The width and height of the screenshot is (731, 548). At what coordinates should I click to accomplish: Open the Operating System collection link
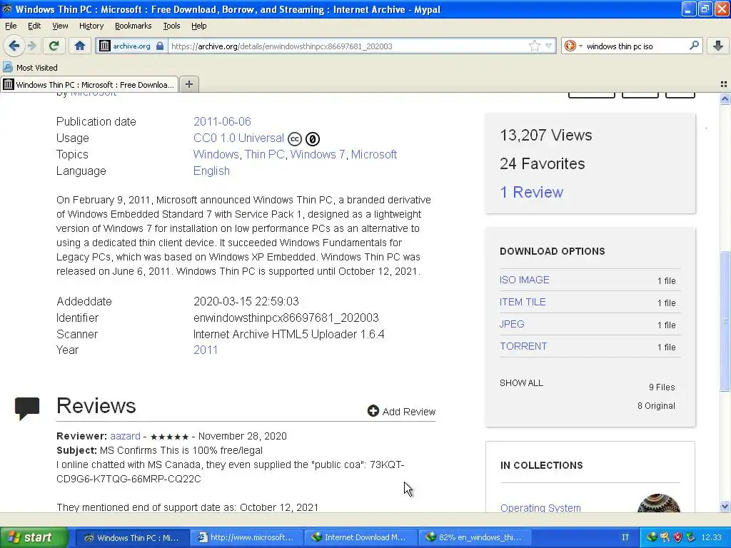[540, 507]
